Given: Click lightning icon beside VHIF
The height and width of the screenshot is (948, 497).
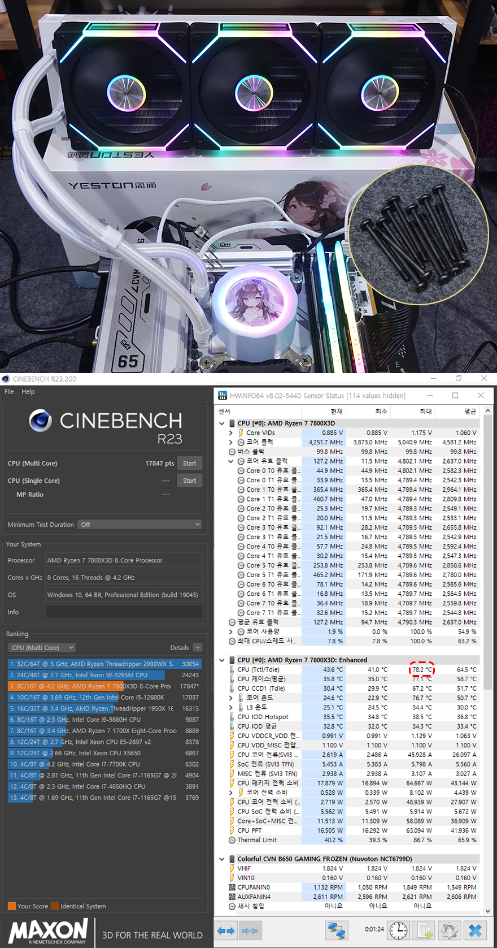Looking at the screenshot, I should [x=232, y=868].
